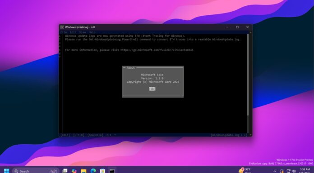The image size is (314, 173).
Task: Click the volume icon in system tray
Action: pyautogui.click(x=294, y=171)
